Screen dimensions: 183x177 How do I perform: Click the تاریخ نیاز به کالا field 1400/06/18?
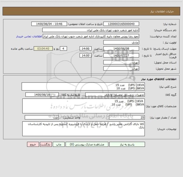tap(42, 95)
